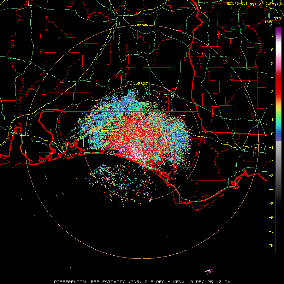284x284 pixels.
Task: Click the DZD legend title
Action: pyautogui.click(x=277, y=19)
